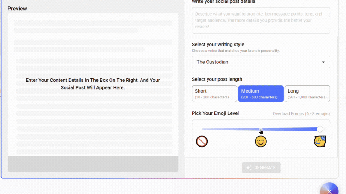The width and height of the screenshot is (346, 194).
Task: Select the Short post length option
Action: pyautogui.click(x=214, y=94)
